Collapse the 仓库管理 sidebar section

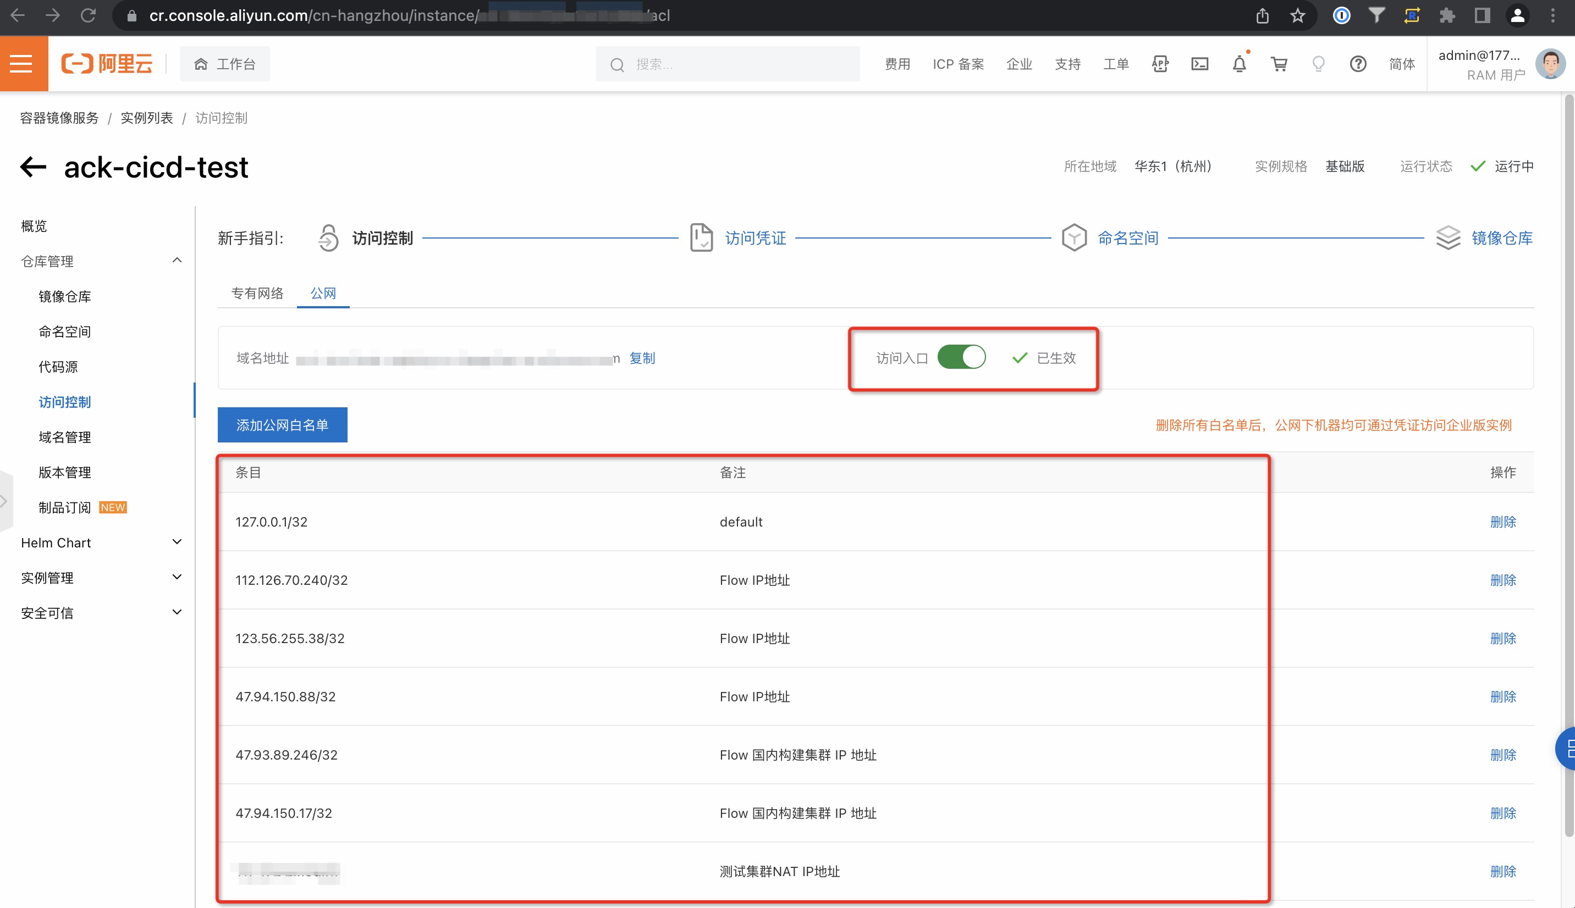tap(177, 261)
